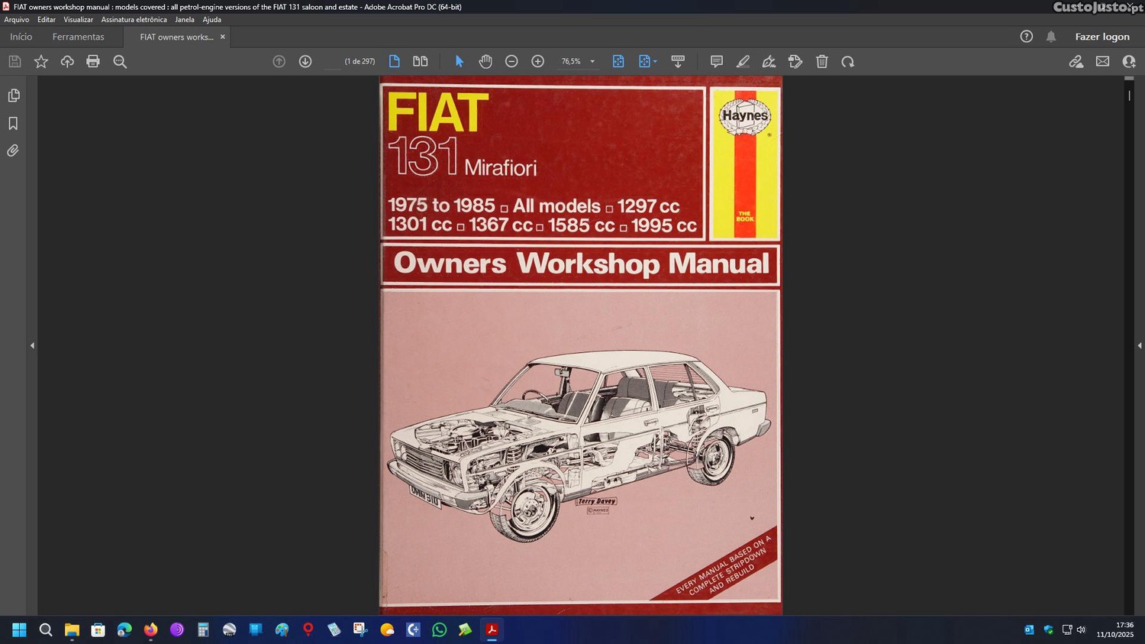
Task: Zoom in using the plus icon
Action: point(537,62)
